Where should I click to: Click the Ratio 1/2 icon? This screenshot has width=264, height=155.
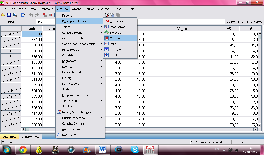pos(106,44)
